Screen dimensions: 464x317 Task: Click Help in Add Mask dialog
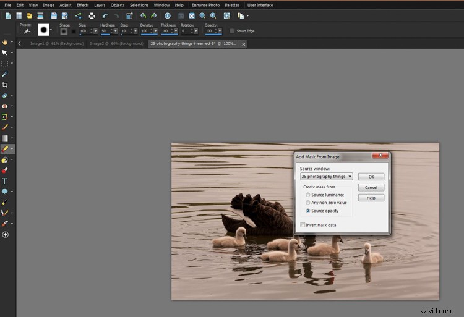[371, 198]
